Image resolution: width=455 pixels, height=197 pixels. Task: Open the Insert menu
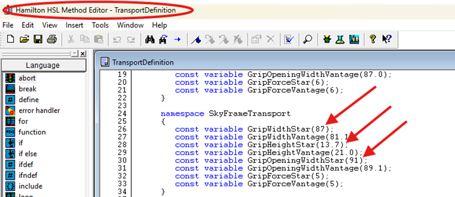[74, 25]
